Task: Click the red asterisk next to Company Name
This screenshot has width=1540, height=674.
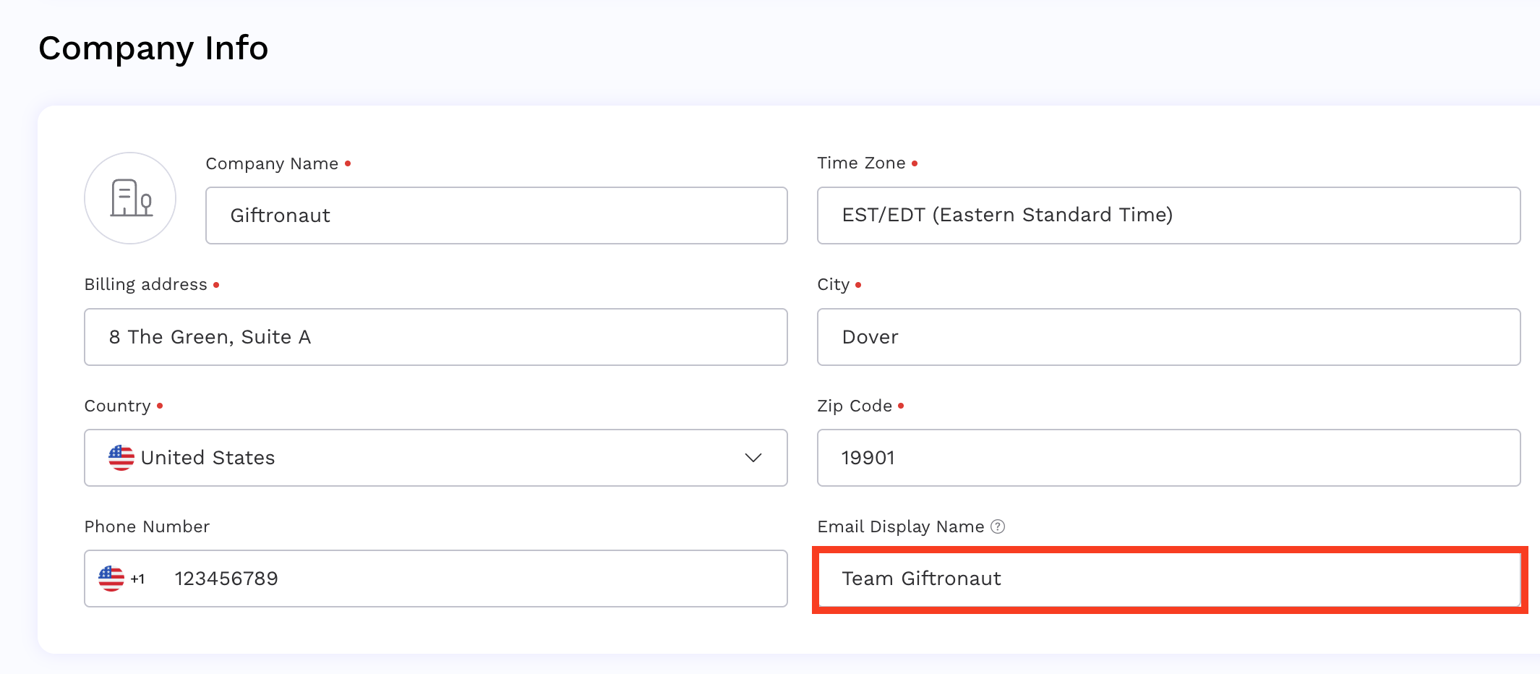Action: [348, 163]
